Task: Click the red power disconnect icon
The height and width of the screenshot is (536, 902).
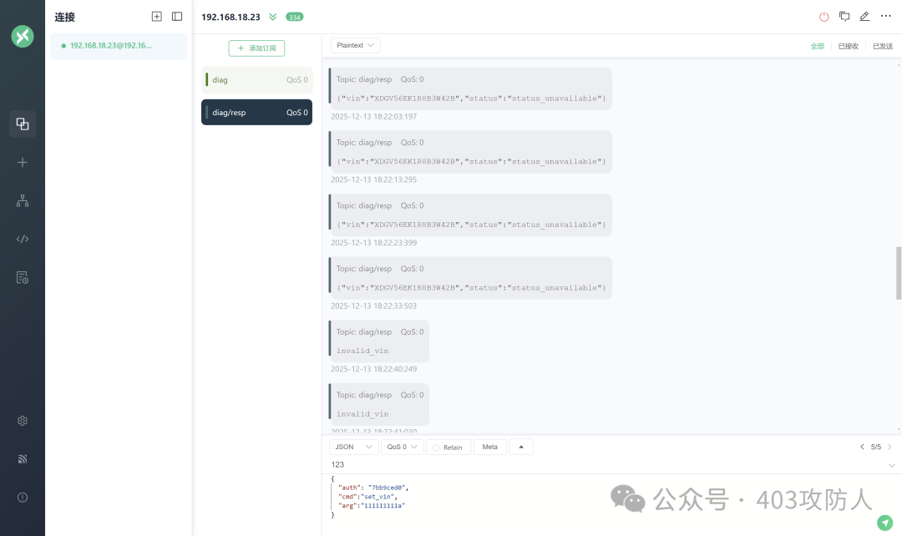Action: (824, 17)
